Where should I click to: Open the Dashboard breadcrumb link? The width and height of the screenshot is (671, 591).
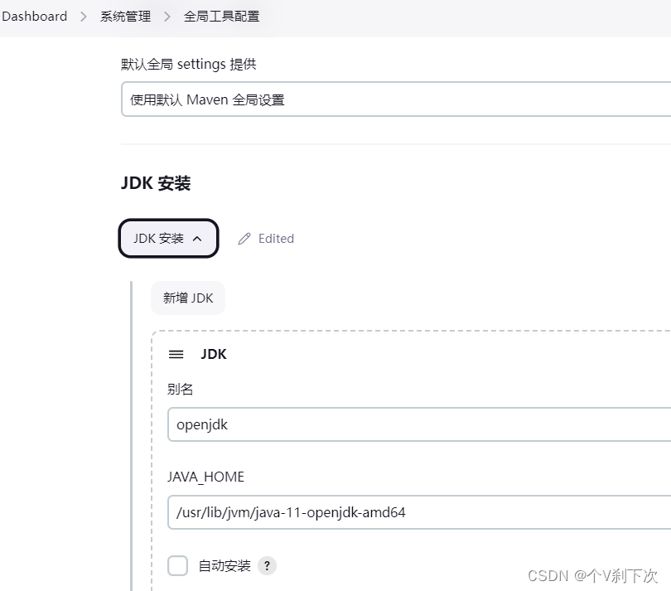click(x=34, y=17)
